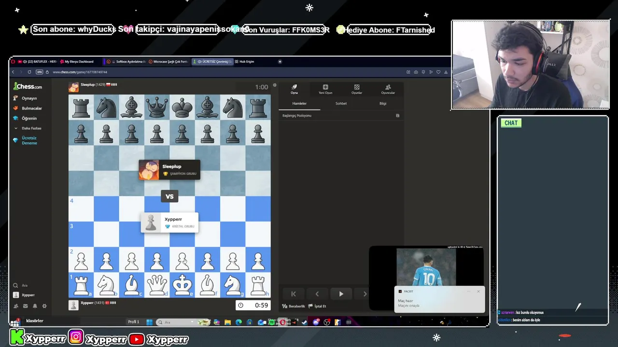Close the FACEIT notification

point(478,291)
